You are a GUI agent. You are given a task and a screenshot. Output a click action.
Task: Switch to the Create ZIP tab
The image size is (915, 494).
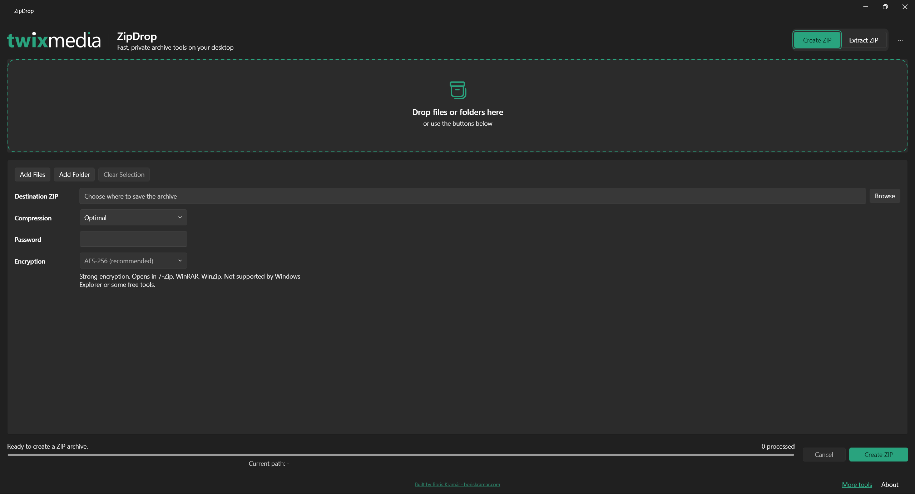[x=817, y=40]
